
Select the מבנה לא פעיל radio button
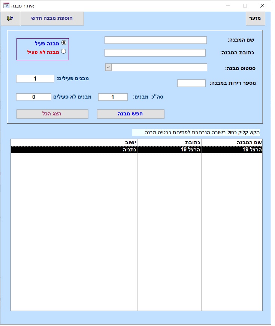click(64, 51)
